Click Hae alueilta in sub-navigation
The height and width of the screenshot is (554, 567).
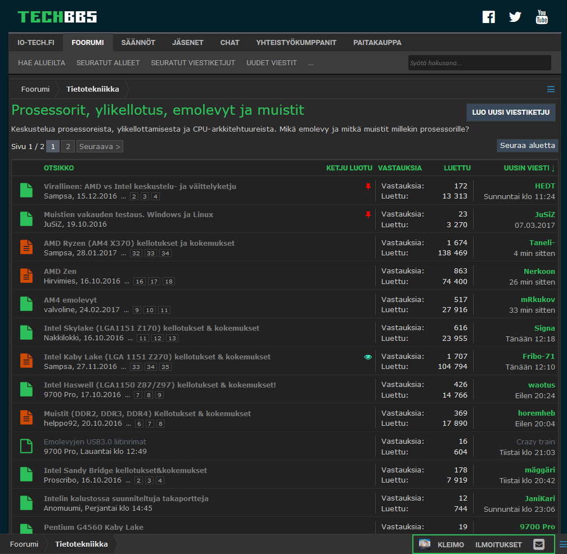pyautogui.click(x=42, y=63)
